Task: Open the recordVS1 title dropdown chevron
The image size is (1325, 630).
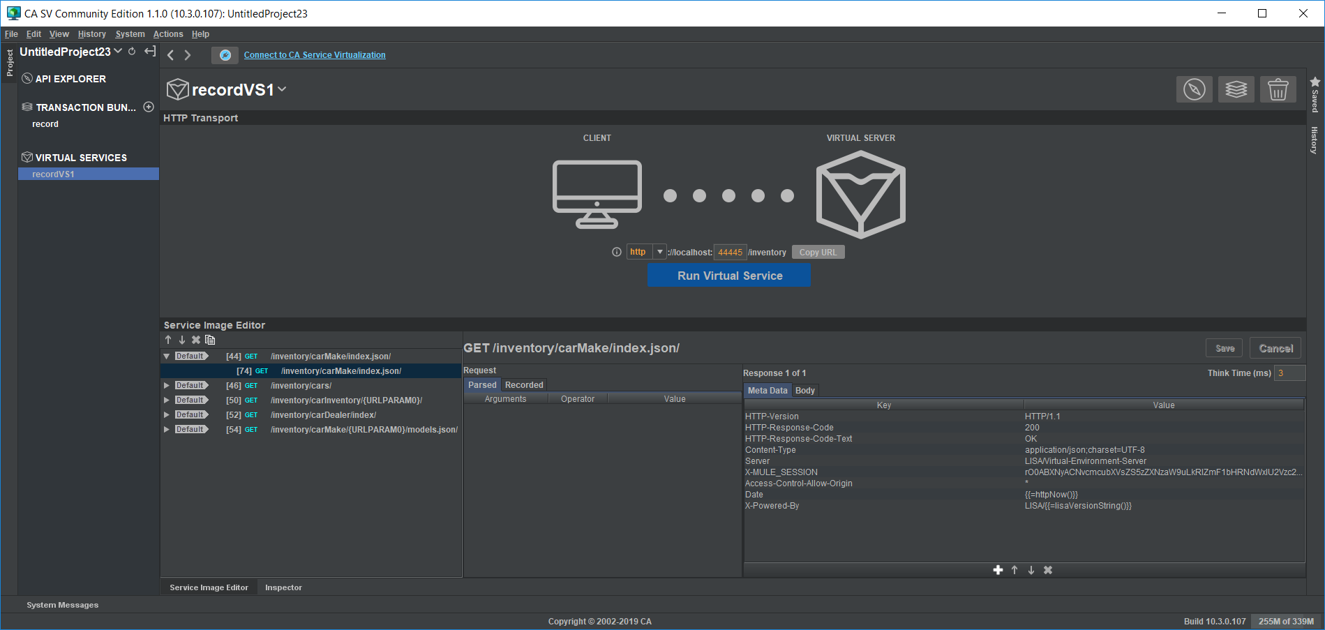Action: pyautogui.click(x=282, y=89)
